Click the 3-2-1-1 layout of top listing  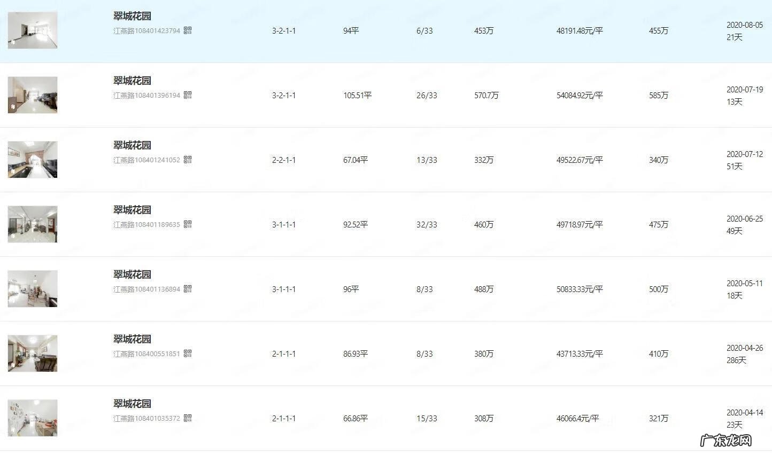click(284, 30)
